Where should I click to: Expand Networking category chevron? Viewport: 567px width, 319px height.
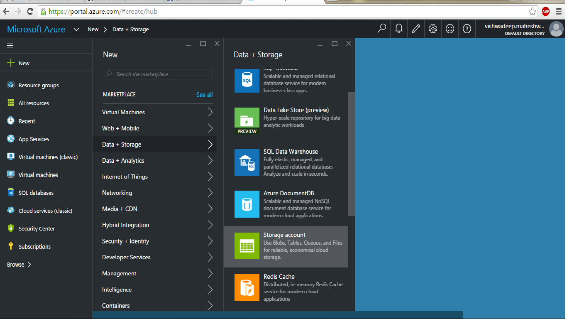(210, 193)
